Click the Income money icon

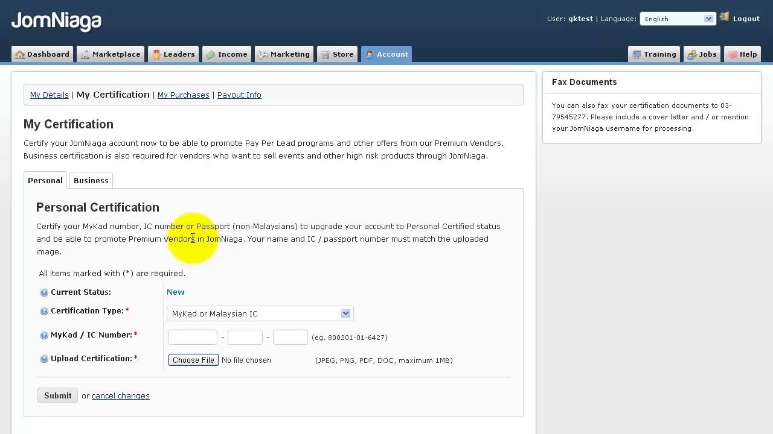click(211, 54)
